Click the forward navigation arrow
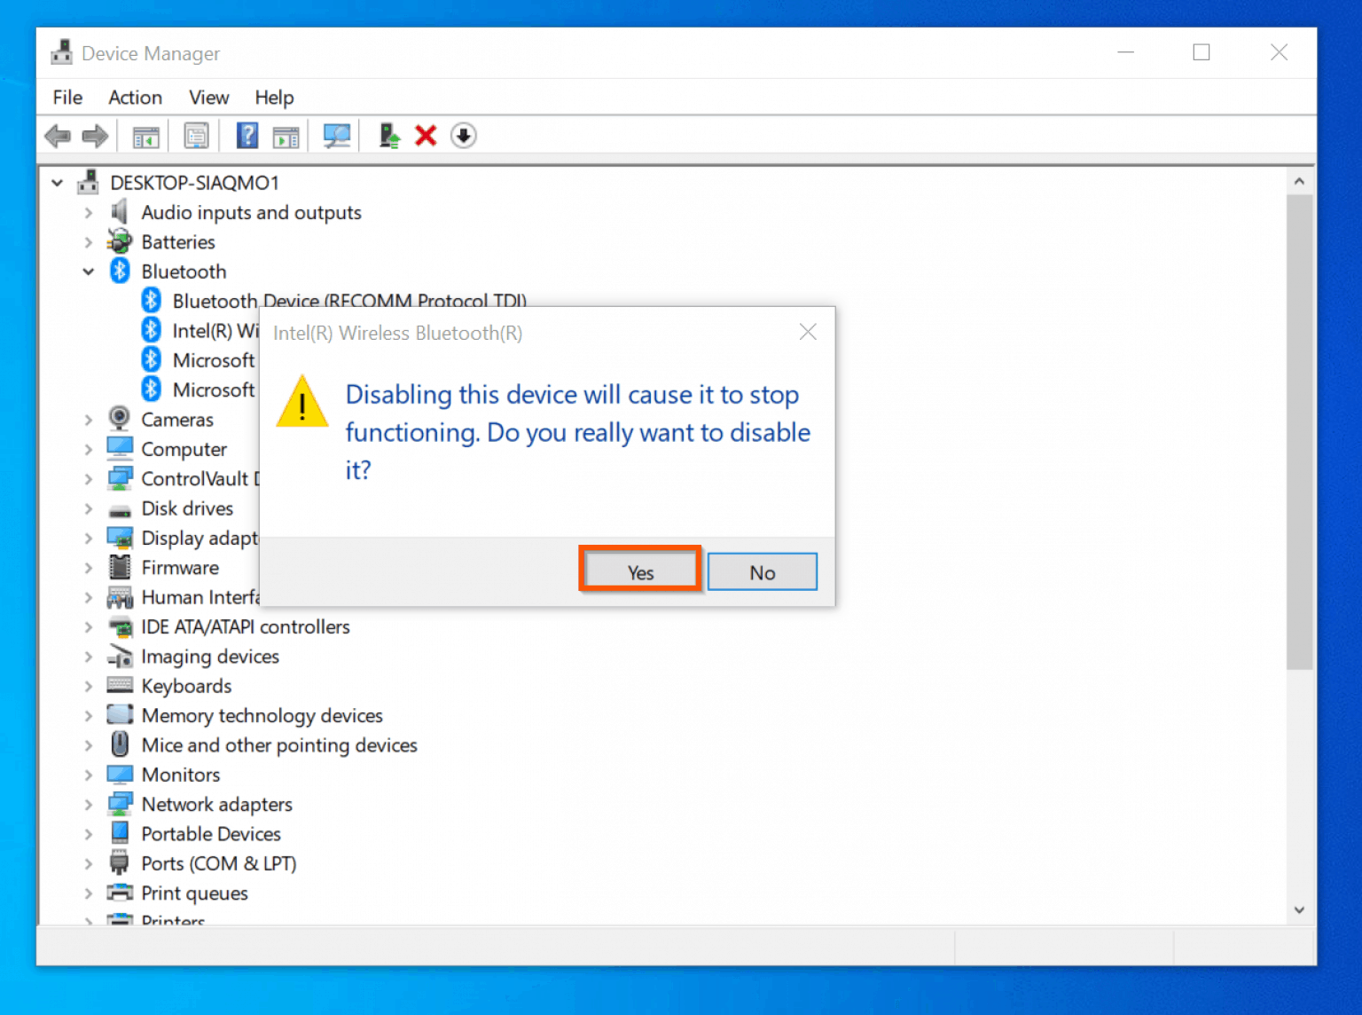 pos(94,135)
